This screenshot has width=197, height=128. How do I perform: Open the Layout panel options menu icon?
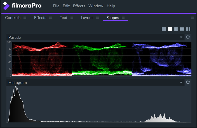click(97, 17)
